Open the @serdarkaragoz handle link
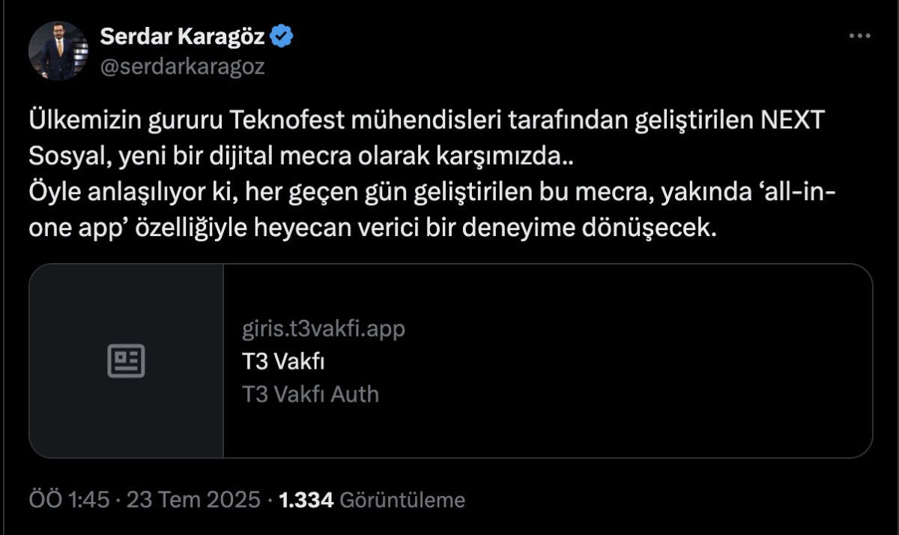 (182, 67)
